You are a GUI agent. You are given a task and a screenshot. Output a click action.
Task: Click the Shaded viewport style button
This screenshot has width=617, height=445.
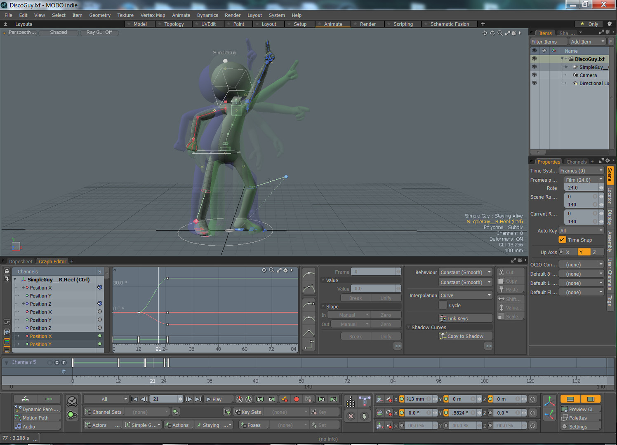coord(59,32)
